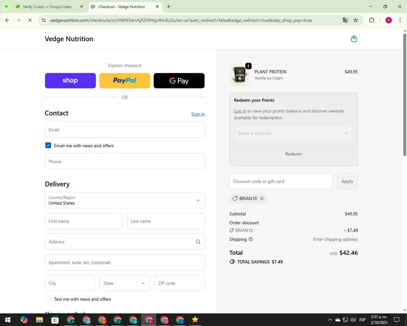
Task: Open Microsoft Store from the taskbar
Action: [x=55, y=320]
